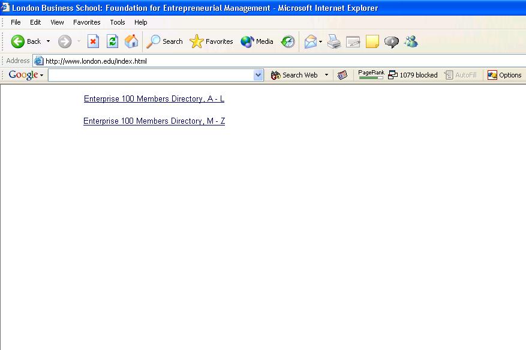Open the File menu
The height and width of the screenshot is (350, 526).
coord(16,22)
